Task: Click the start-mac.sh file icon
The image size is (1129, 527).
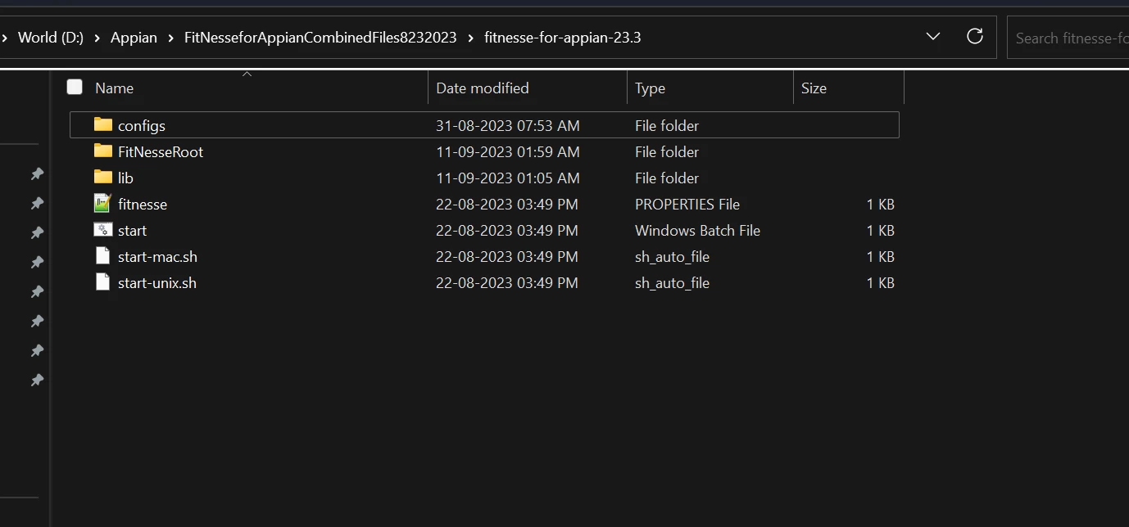Action: tap(102, 256)
